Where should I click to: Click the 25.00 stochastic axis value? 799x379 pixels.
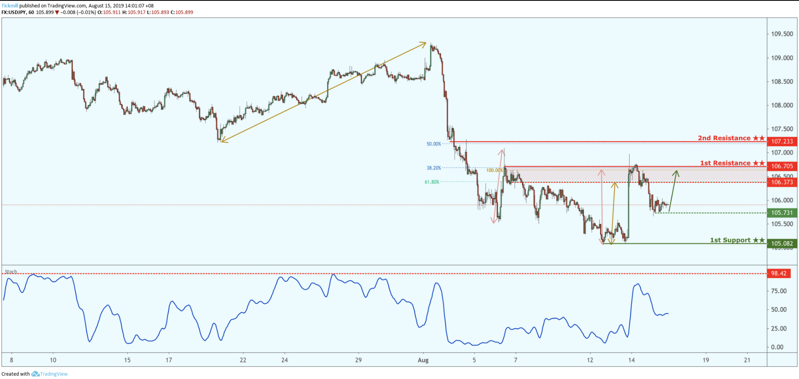pyautogui.click(x=779, y=328)
